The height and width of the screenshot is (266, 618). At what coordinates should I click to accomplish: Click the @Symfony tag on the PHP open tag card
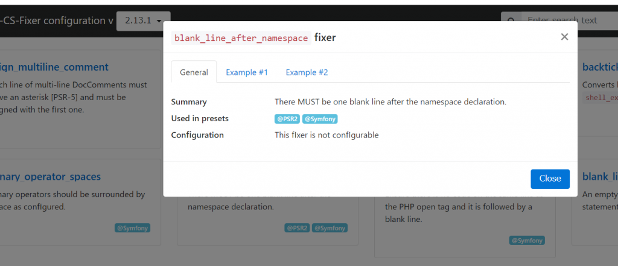point(527,240)
